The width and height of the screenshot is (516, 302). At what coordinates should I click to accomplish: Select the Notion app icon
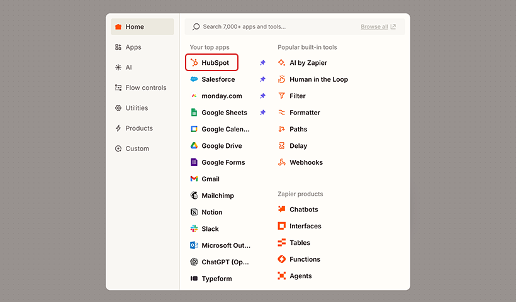pyautogui.click(x=194, y=213)
